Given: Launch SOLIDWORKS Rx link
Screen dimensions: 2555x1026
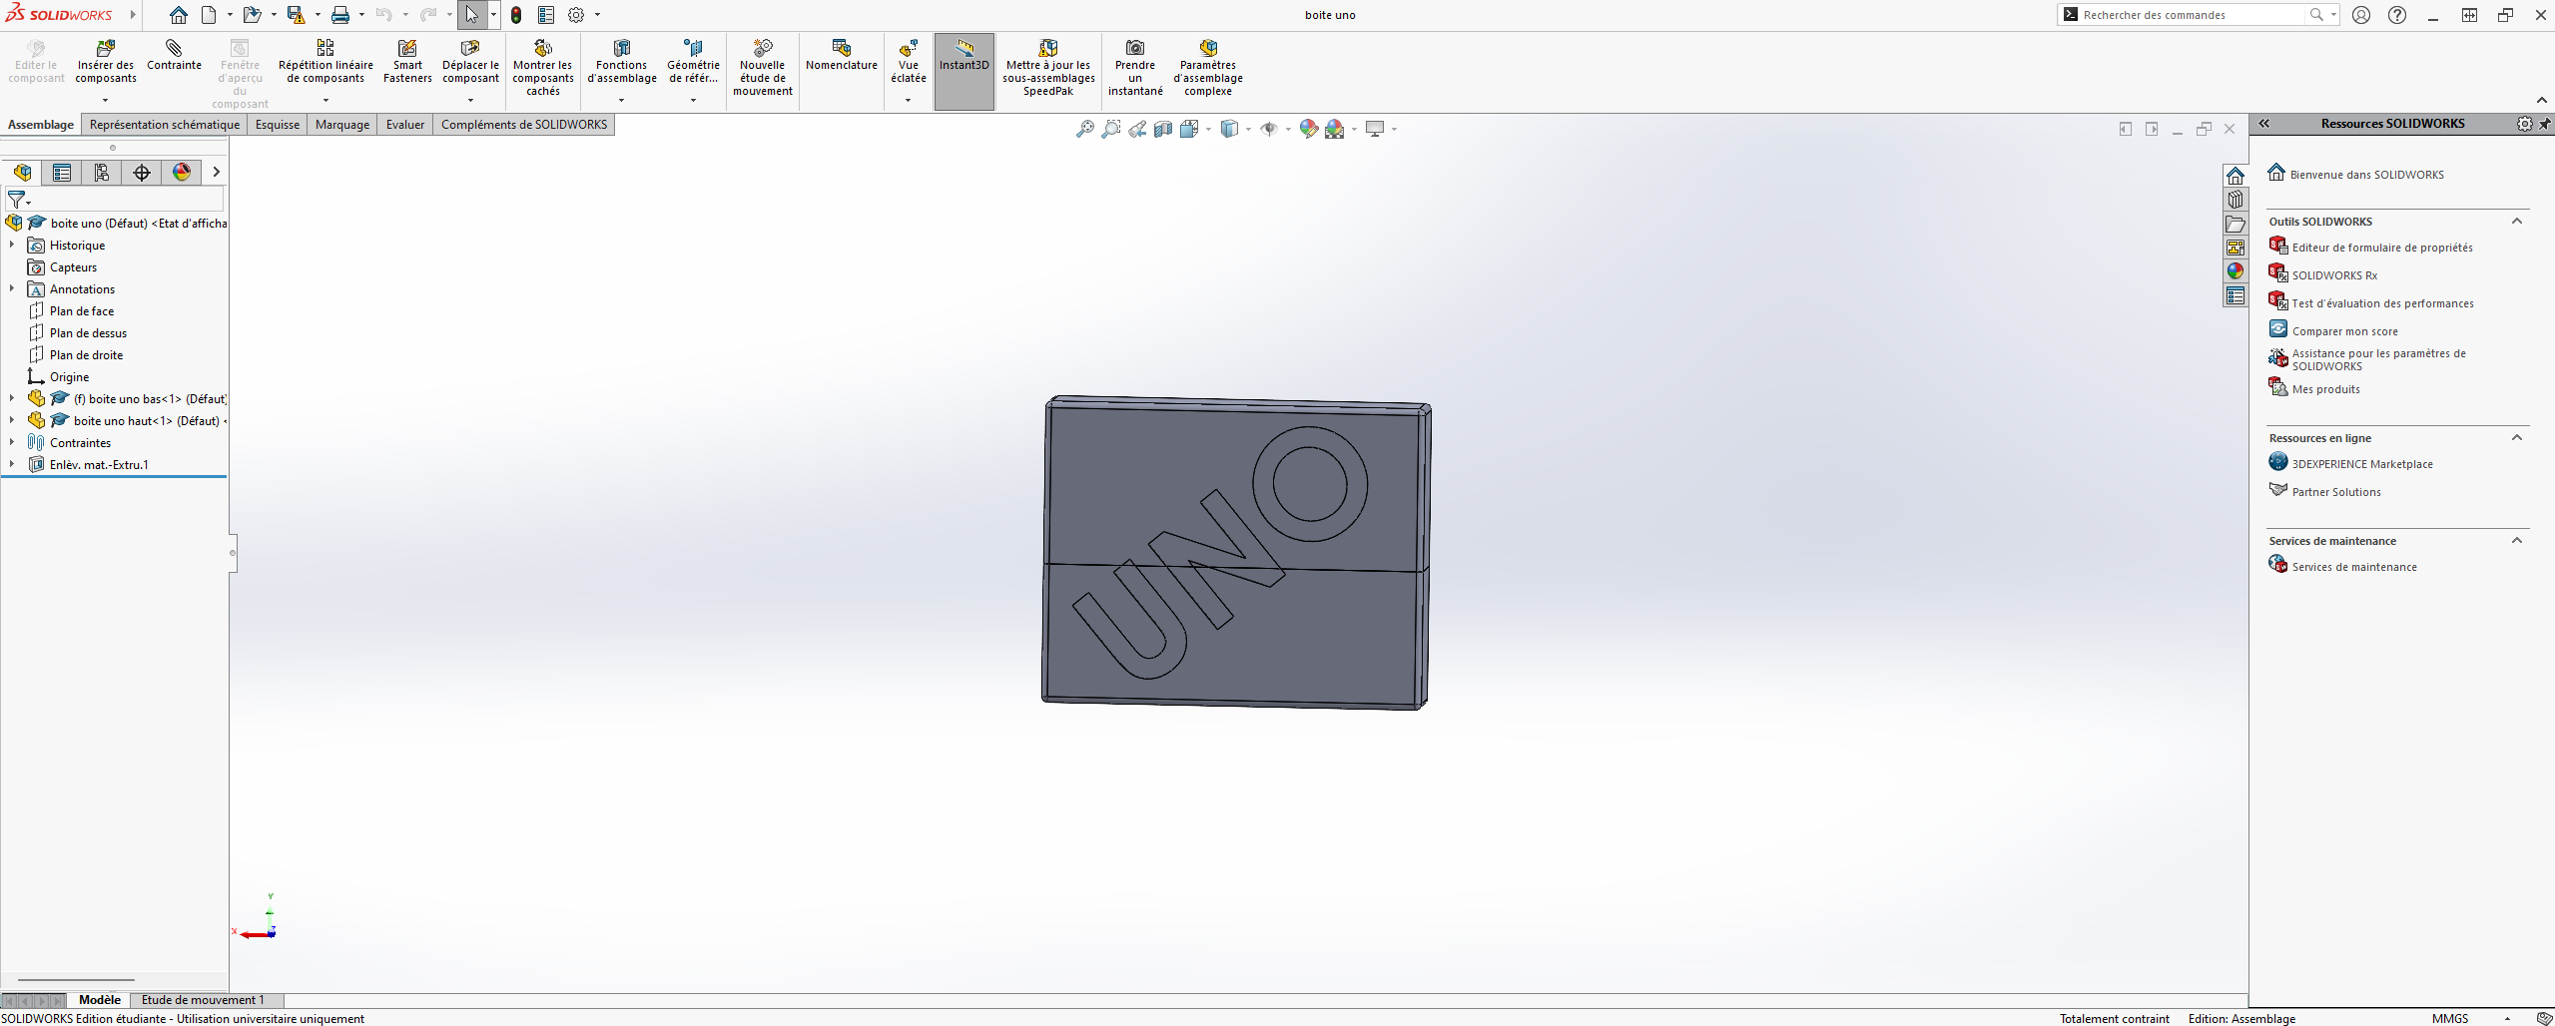Looking at the screenshot, I should coord(2334,275).
